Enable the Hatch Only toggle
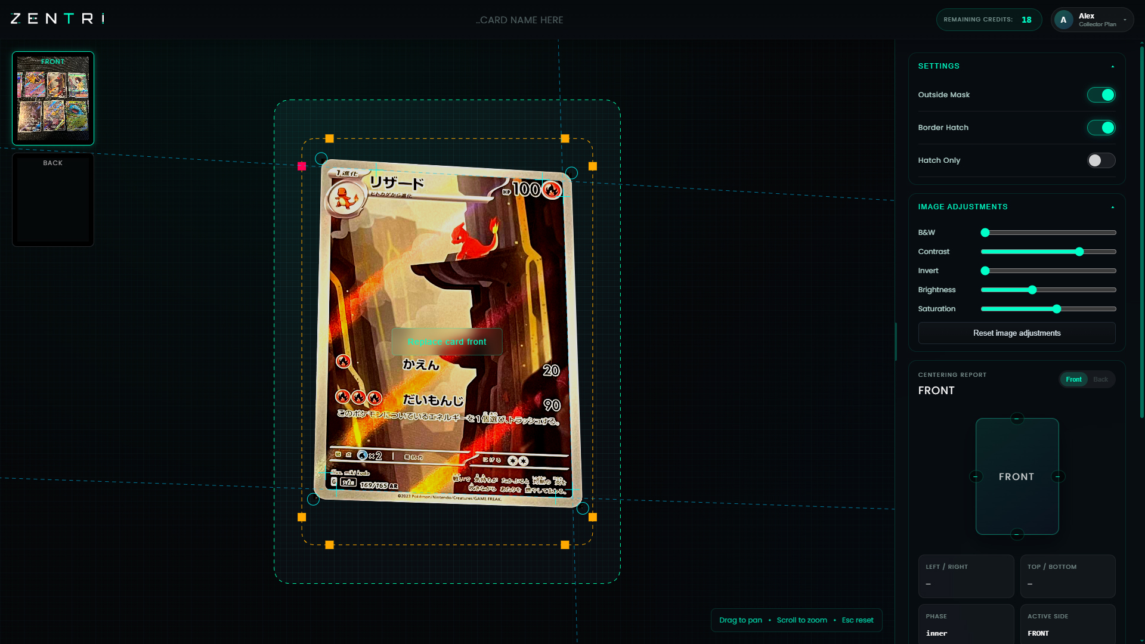The width and height of the screenshot is (1145, 644). click(1101, 160)
